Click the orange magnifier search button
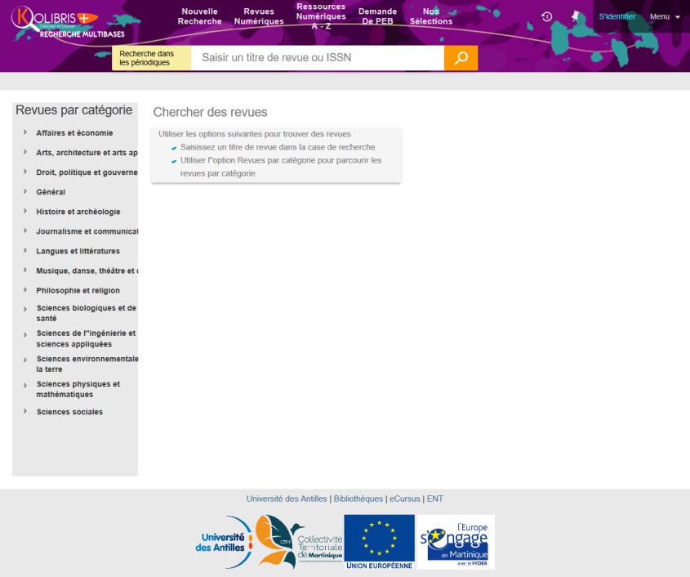The height and width of the screenshot is (577, 690). click(x=461, y=58)
